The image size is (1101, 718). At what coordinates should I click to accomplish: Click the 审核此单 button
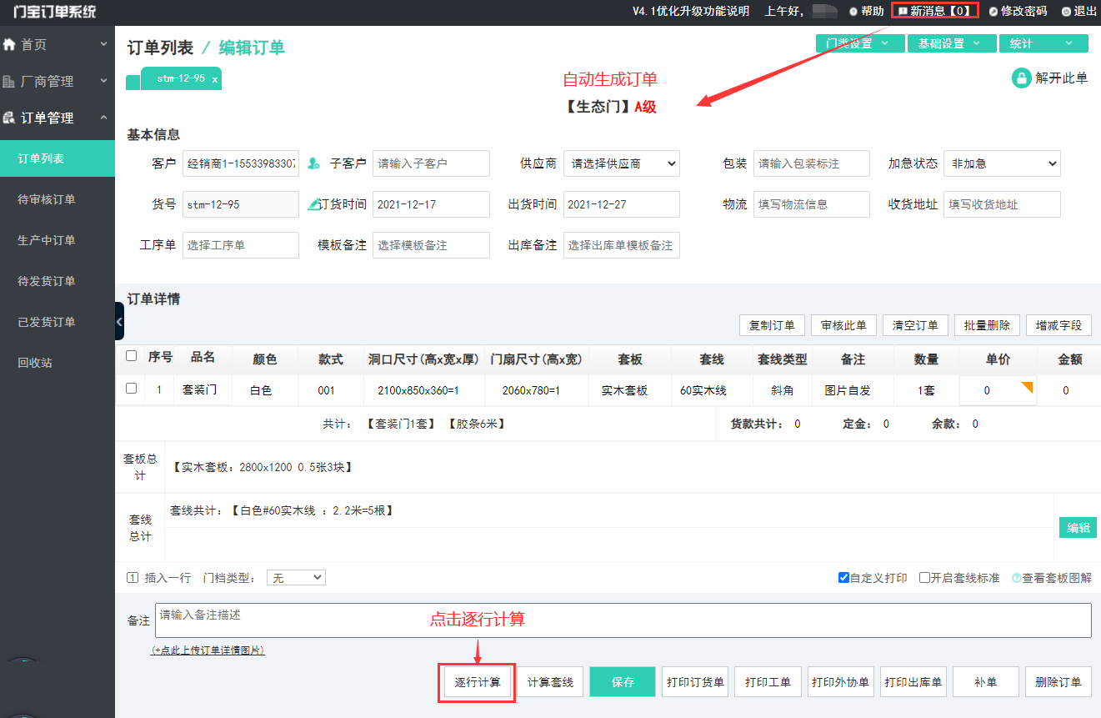843,325
